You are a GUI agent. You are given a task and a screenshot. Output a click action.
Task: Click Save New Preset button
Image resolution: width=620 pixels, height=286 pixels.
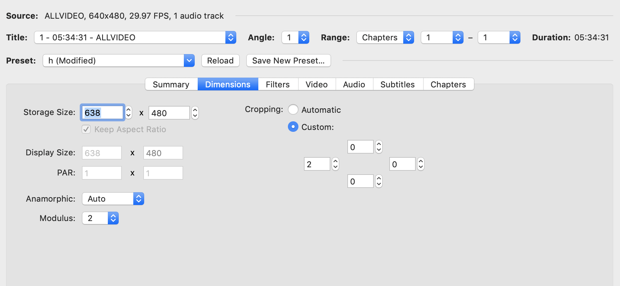pos(288,60)
